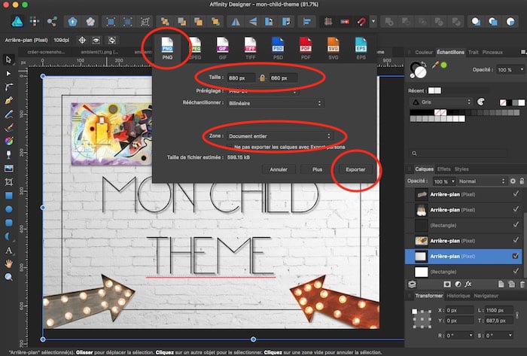Open the Préréglage dropdown

(262, 91)
